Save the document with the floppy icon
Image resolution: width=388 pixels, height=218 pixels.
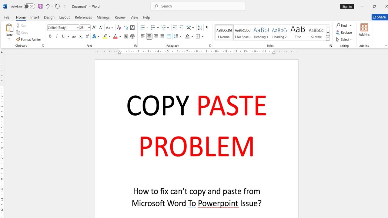pyautogui.click(x=40, y=6)
